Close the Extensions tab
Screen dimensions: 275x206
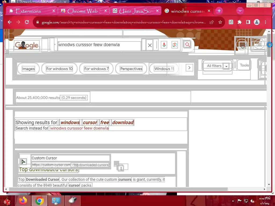coord(54,11)
